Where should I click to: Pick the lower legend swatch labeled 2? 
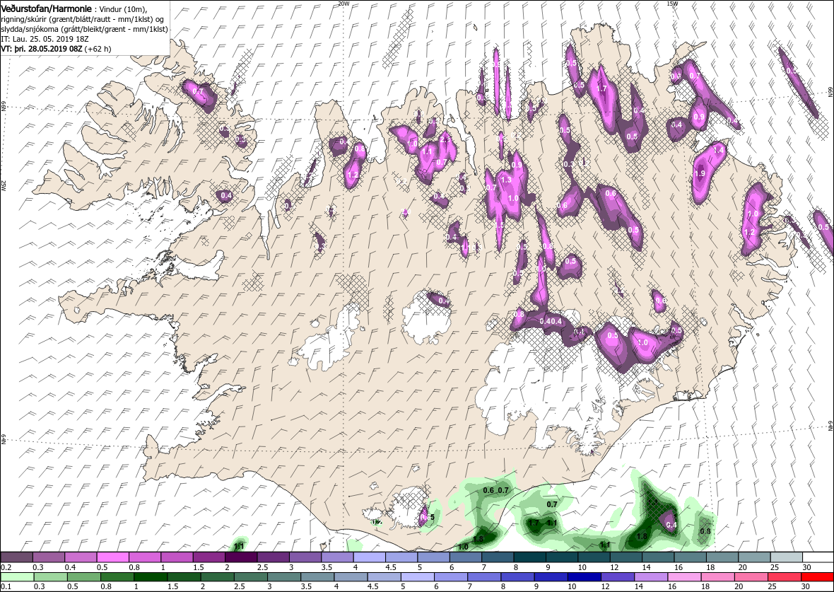[x=217, y=577]
